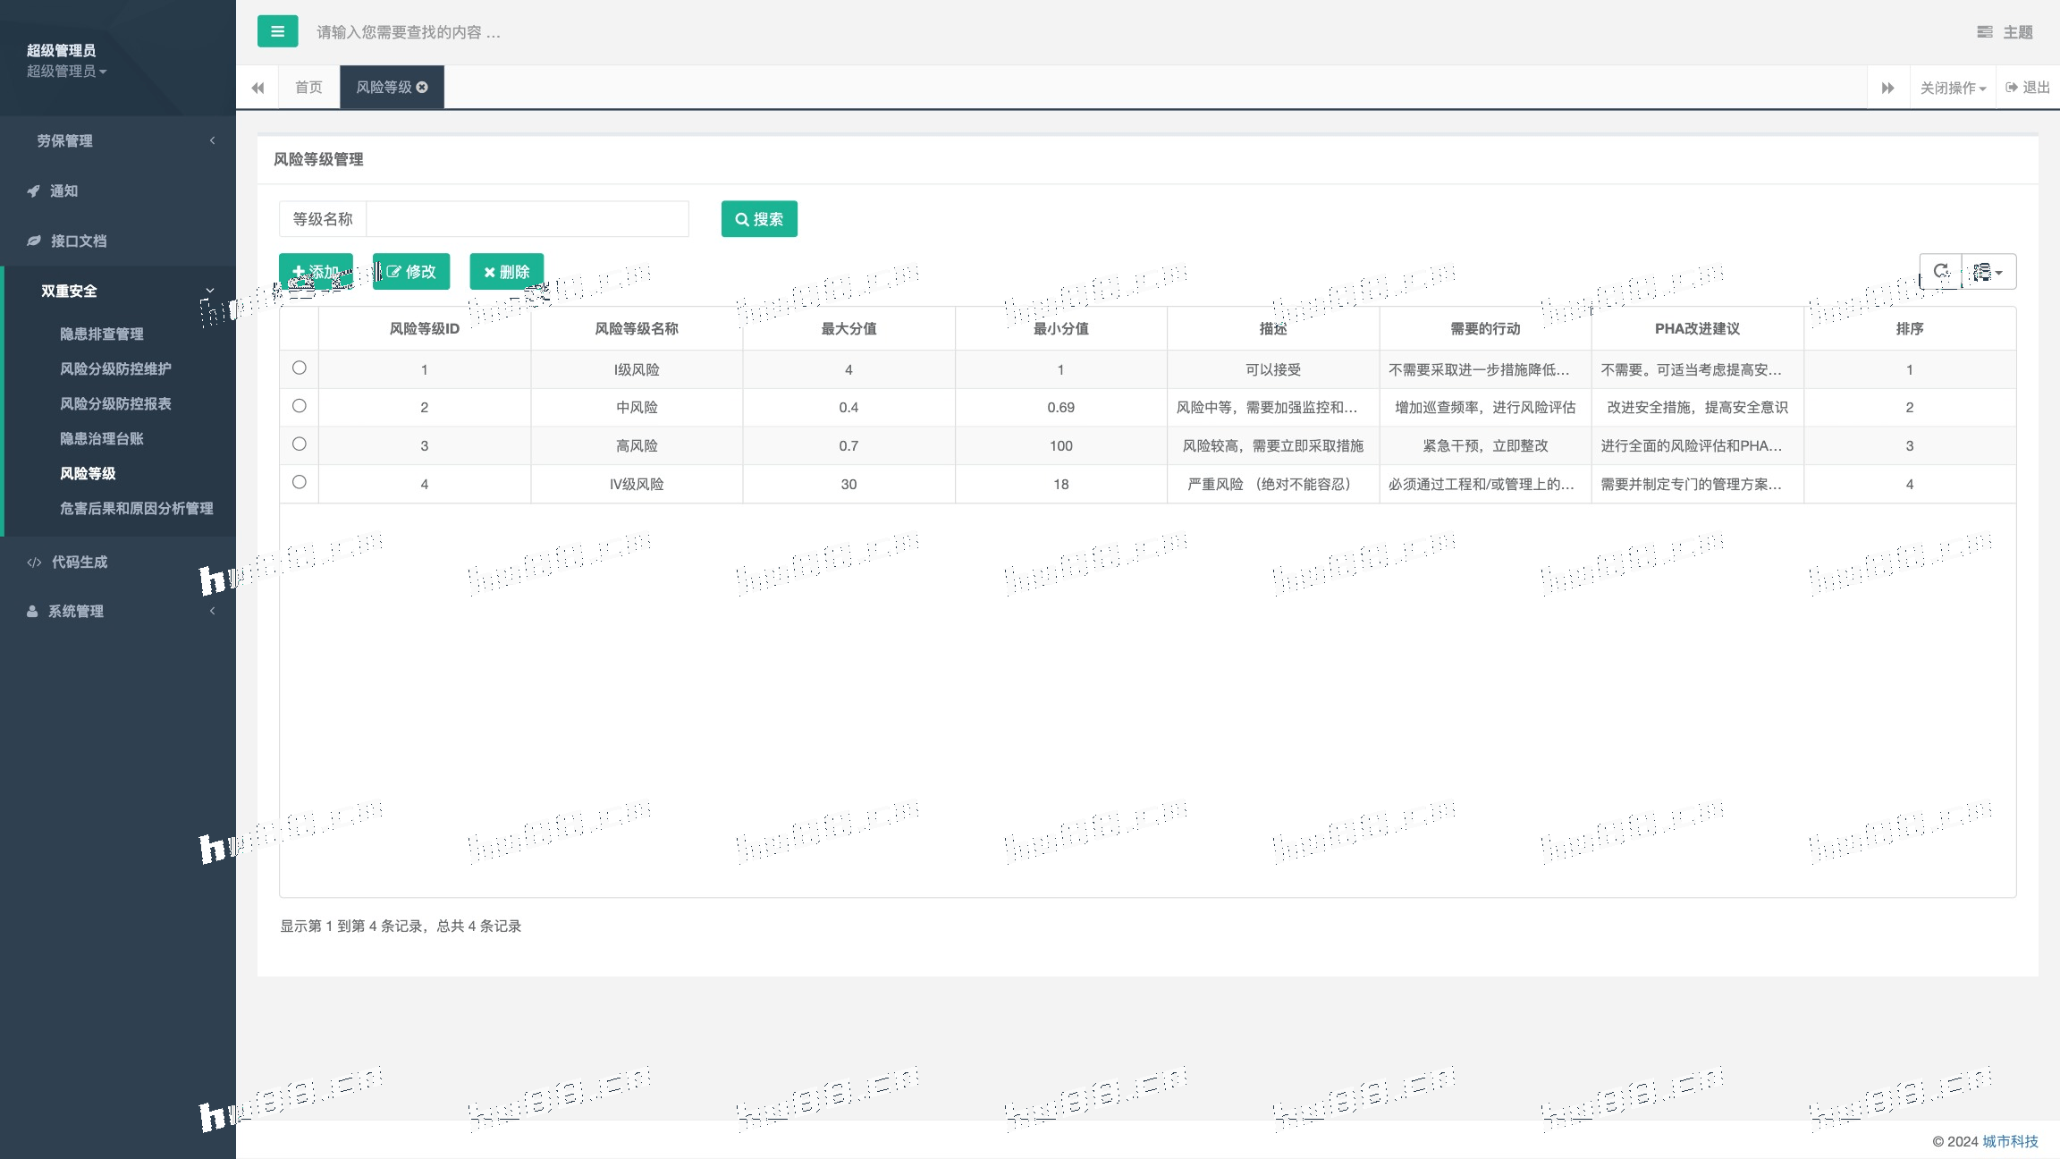Select the radio button for 中风险 row
The width and height of the screenshot is (2060, 1159).
pyautogui.click(x=300, y=406)
